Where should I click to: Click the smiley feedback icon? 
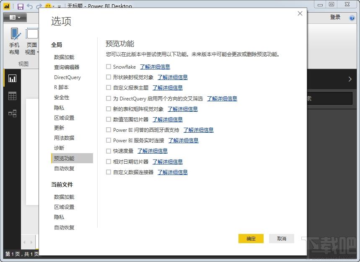48,6
